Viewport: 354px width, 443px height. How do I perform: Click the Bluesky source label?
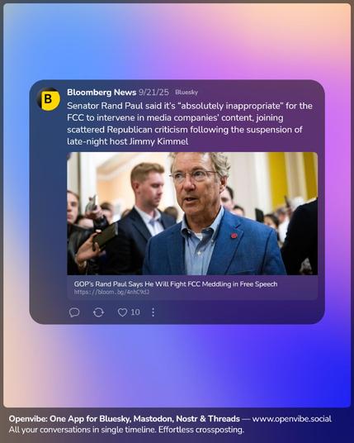coord(186,92)
